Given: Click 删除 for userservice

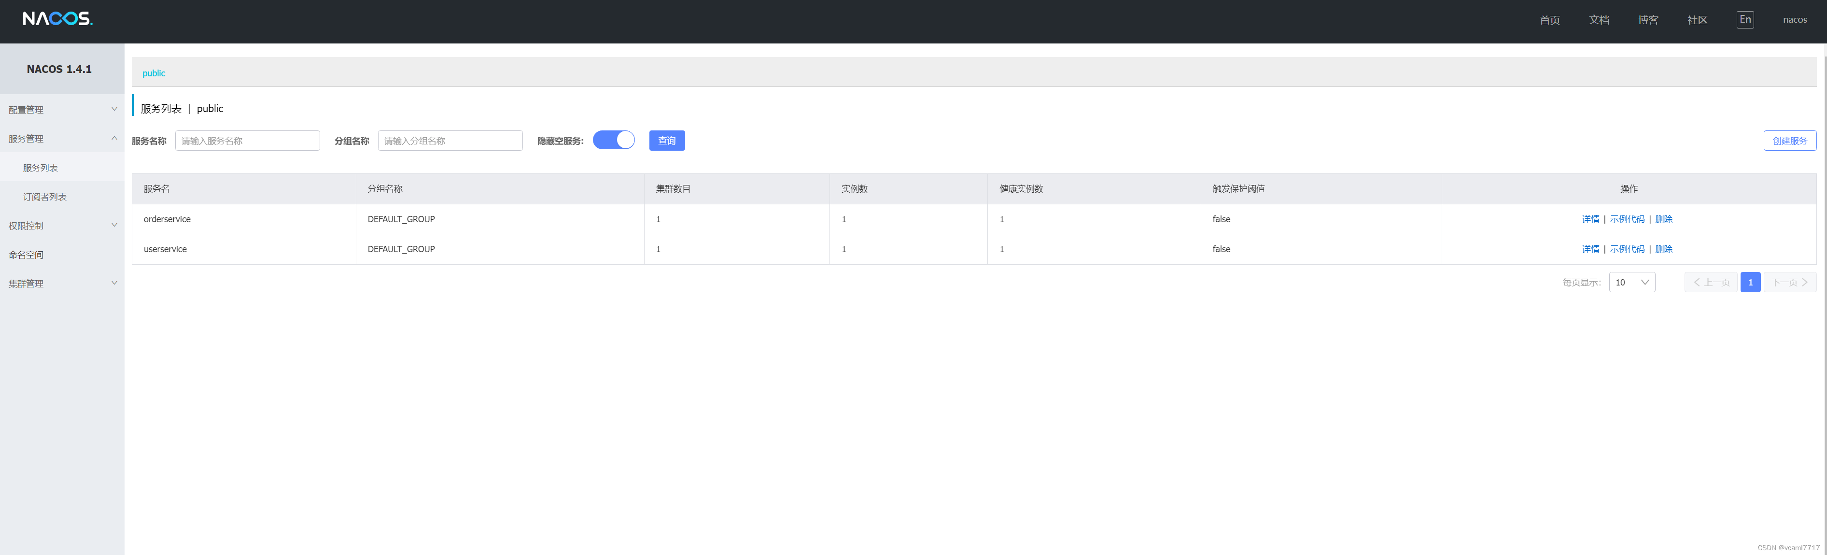Looking at the screenshot, I should pyautogui.click(x=1664, y=249).
